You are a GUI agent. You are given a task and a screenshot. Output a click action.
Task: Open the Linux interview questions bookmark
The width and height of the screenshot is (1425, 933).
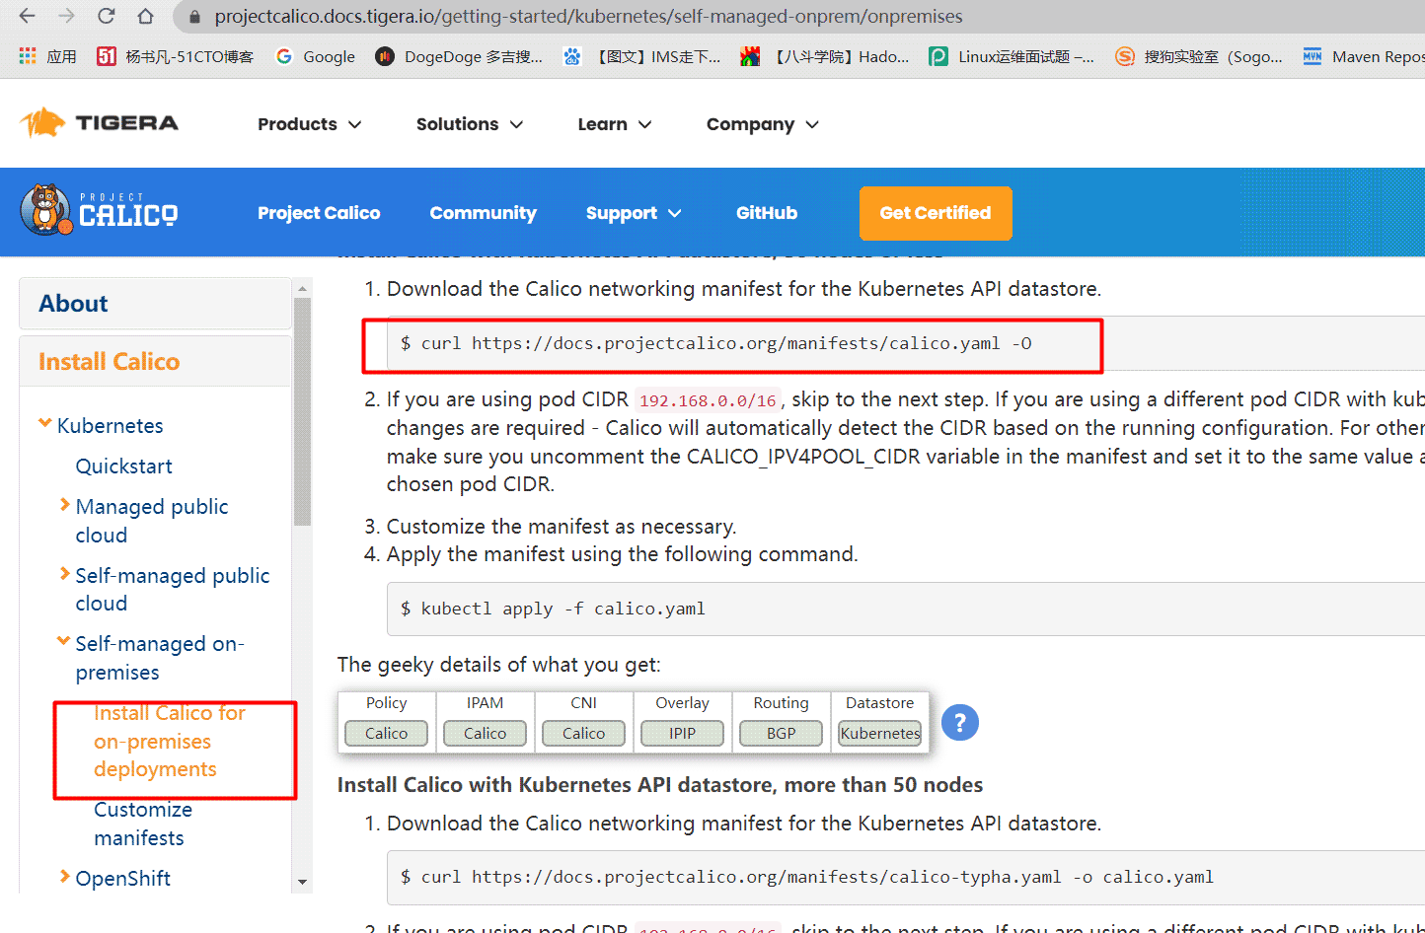(1012, 56)
